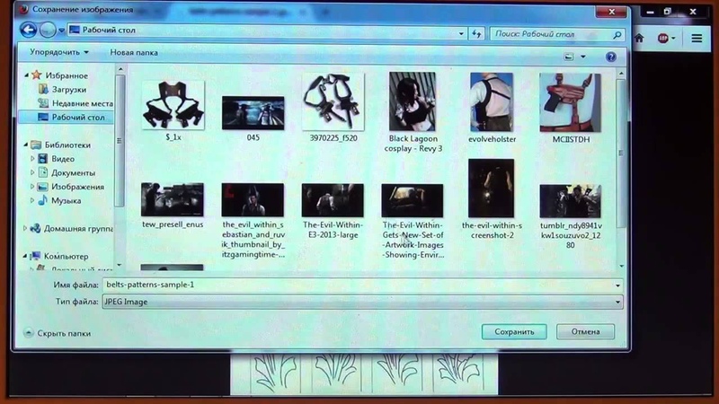Select the-evil-within-screenshot-2 file
The image size is (719, 404).
pos(491,189)
